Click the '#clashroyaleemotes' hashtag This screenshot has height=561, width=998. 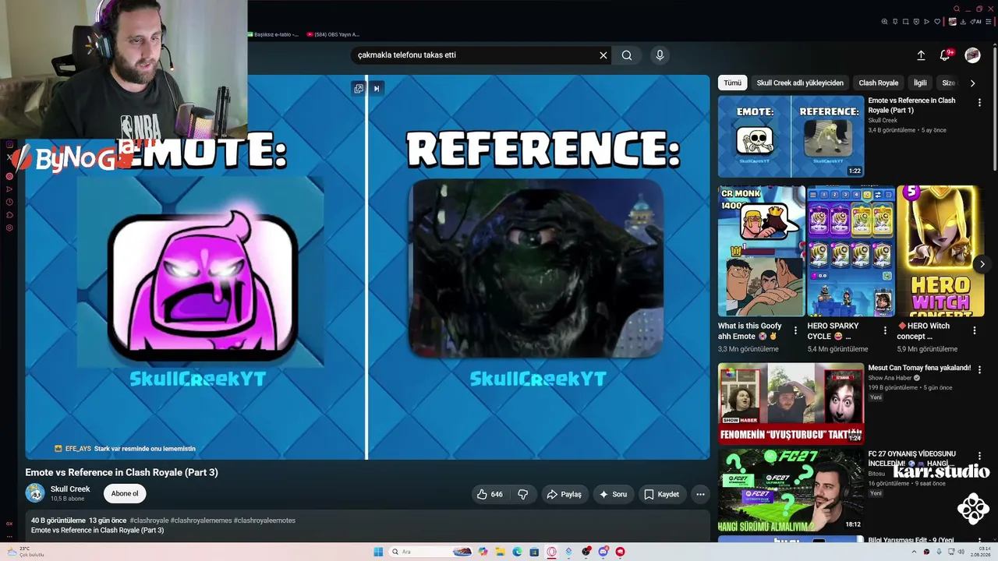tap(264, 520)
